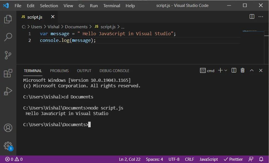Split the editor to the right
The width and height of the screenshot is (269, 163).
(252, 17)
